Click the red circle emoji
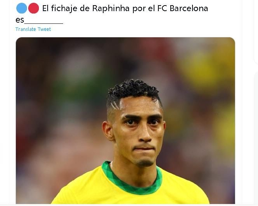258x206 pixels. [x=34, y=8]
